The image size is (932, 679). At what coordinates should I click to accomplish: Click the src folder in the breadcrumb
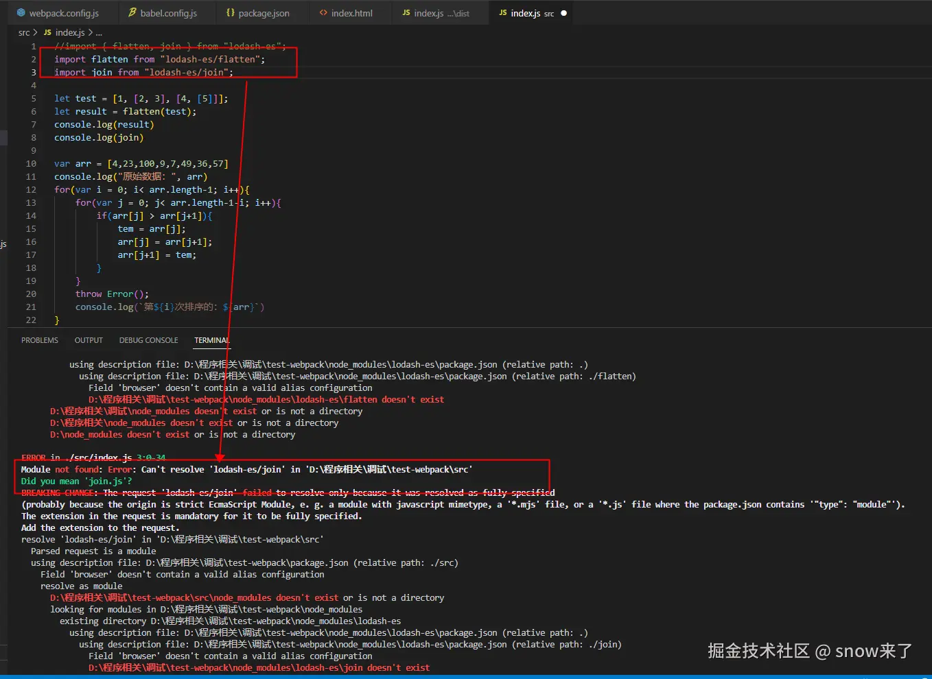point(24,32)
